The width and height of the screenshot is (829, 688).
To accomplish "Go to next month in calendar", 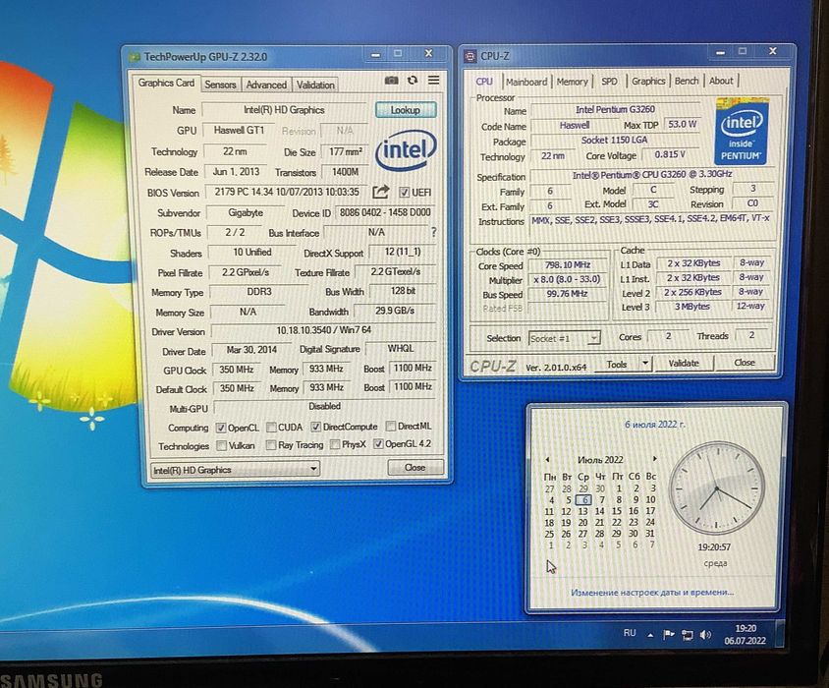I will [x=654, y=458].
